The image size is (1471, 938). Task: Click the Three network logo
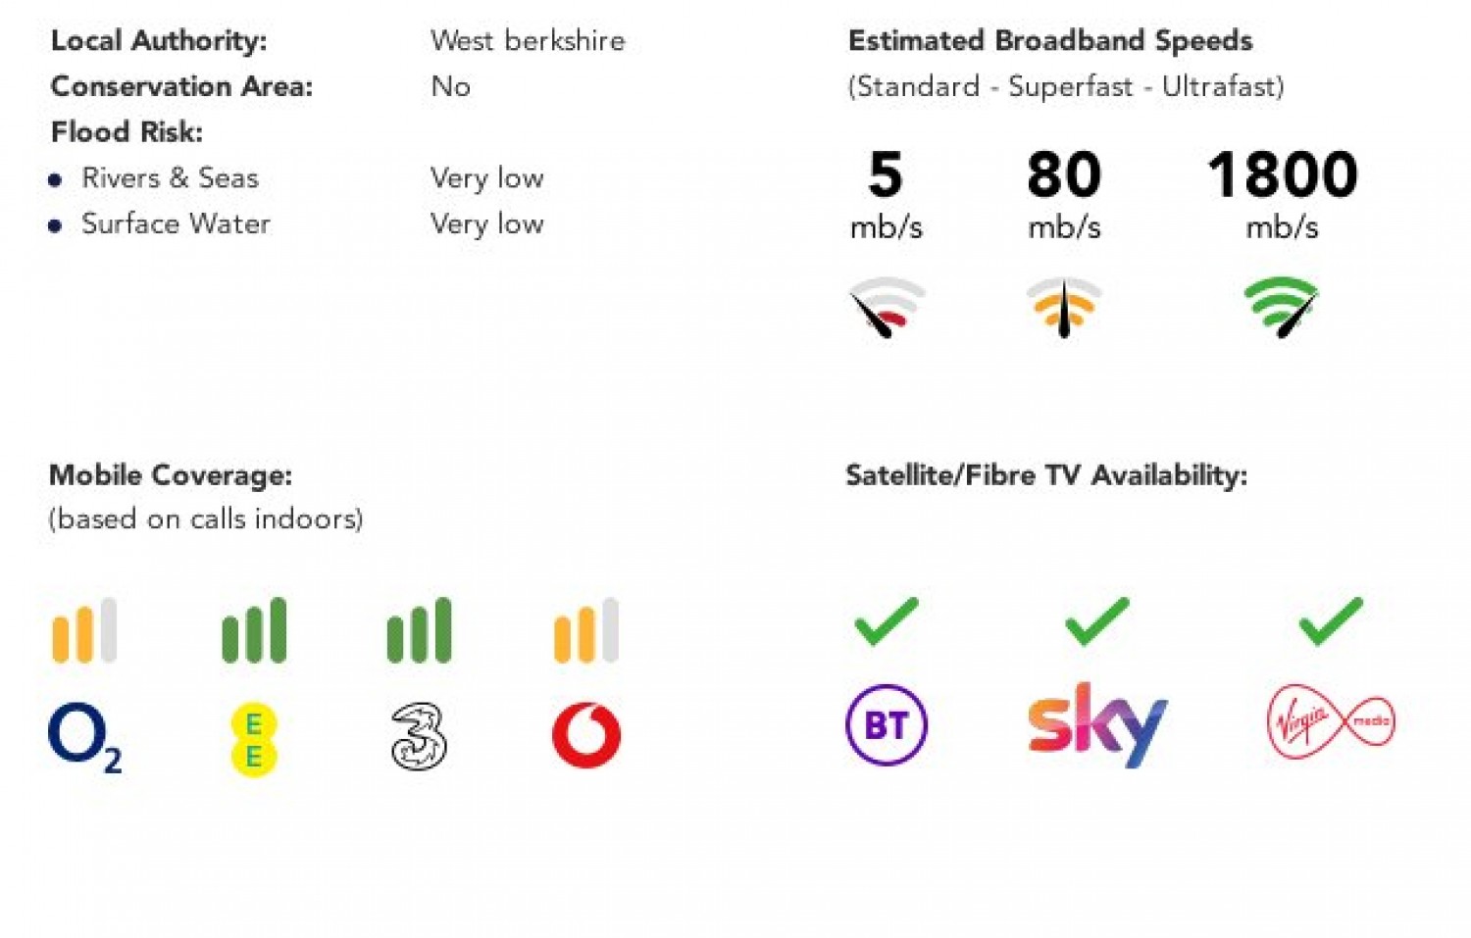[419, 736]
